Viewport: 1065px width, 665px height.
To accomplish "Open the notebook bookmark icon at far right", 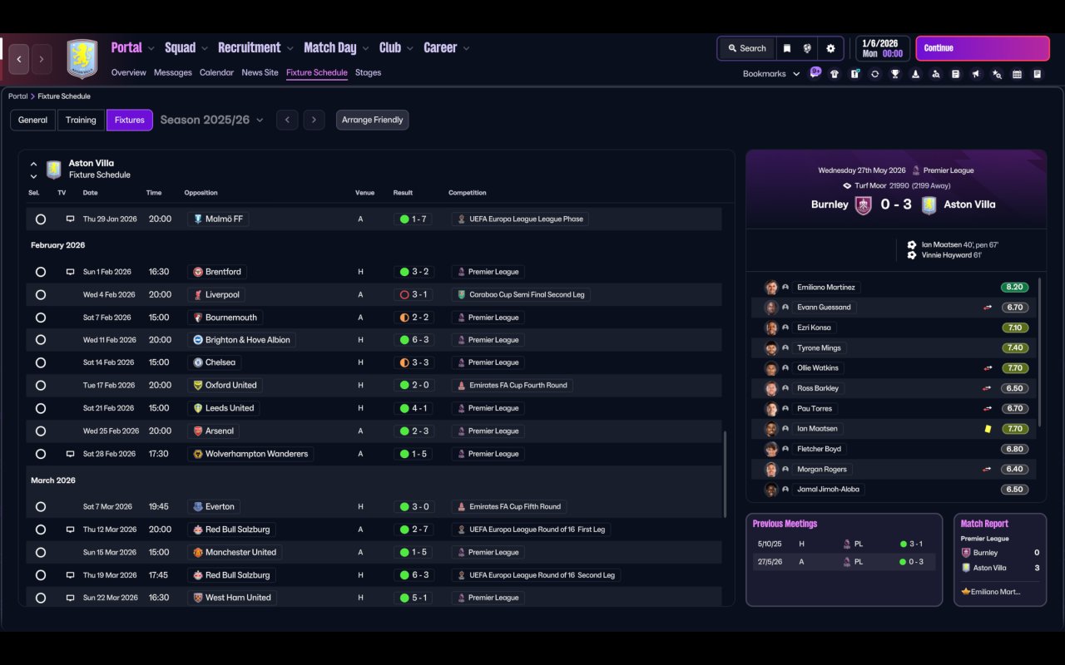I will [1038, 74].
